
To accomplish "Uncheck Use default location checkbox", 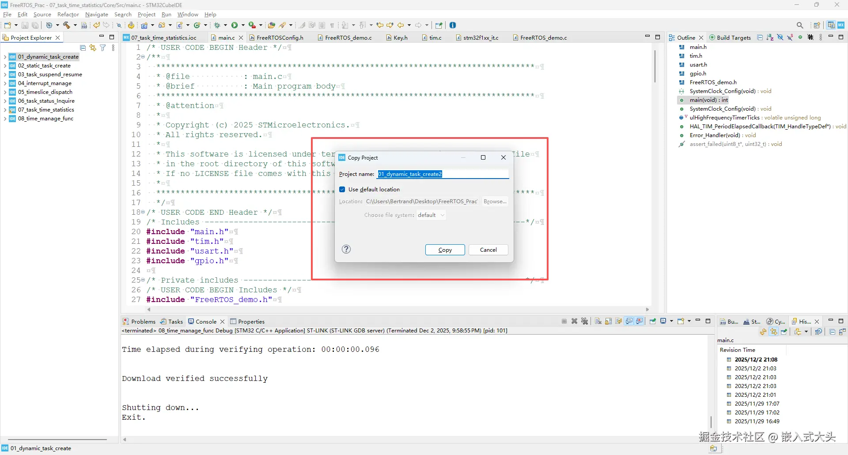I will (x=342, y=190).
